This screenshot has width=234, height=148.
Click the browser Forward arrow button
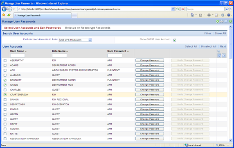coord(10,9)
